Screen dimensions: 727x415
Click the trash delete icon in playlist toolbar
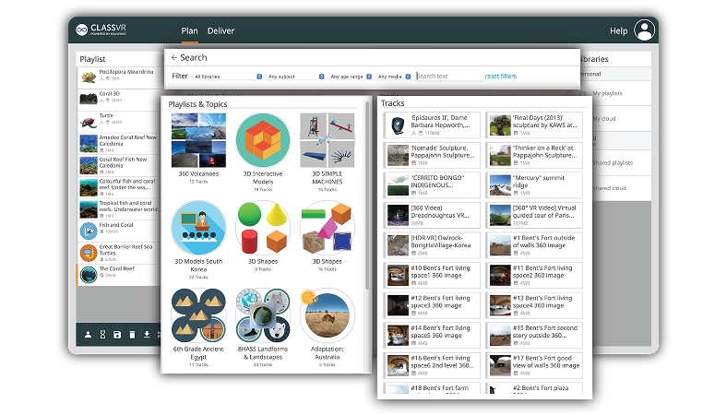pos(132,335)
